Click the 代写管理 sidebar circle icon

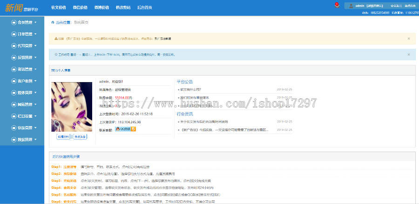pos(14,46)
